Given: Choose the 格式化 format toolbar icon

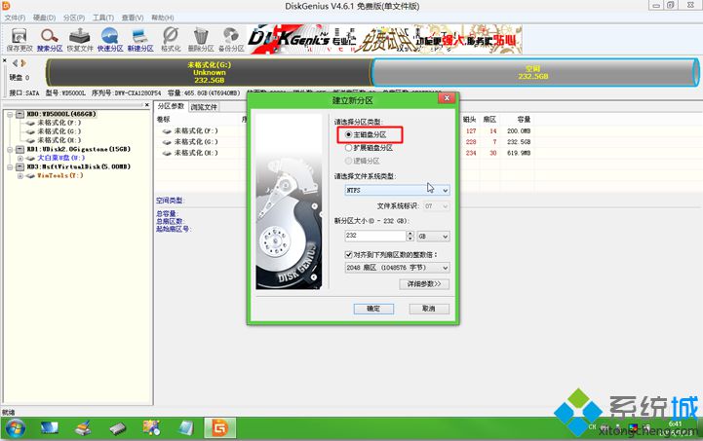Looking at the screenshot, I should click(171, 40).
